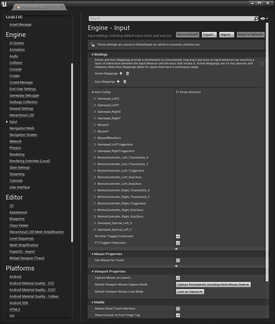Image resolution: width=275 pixels, height=324 pixels.
Task: Open the Garbage Collection settings category
Action: (23, 102)
